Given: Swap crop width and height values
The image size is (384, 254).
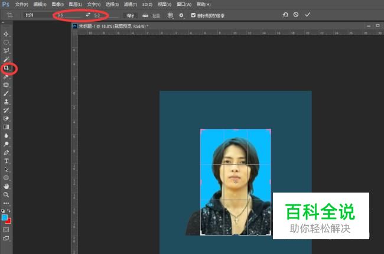Looking at the screenshot, I should point(88,15).
